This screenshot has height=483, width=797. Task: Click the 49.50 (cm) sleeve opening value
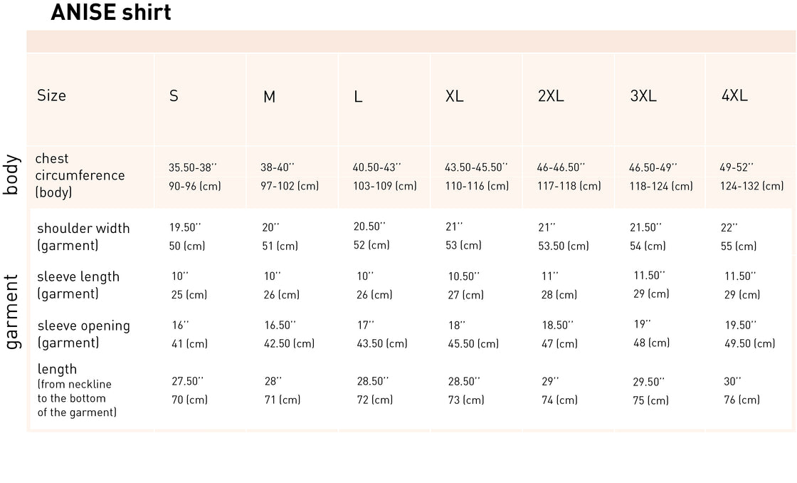(749, 343)
